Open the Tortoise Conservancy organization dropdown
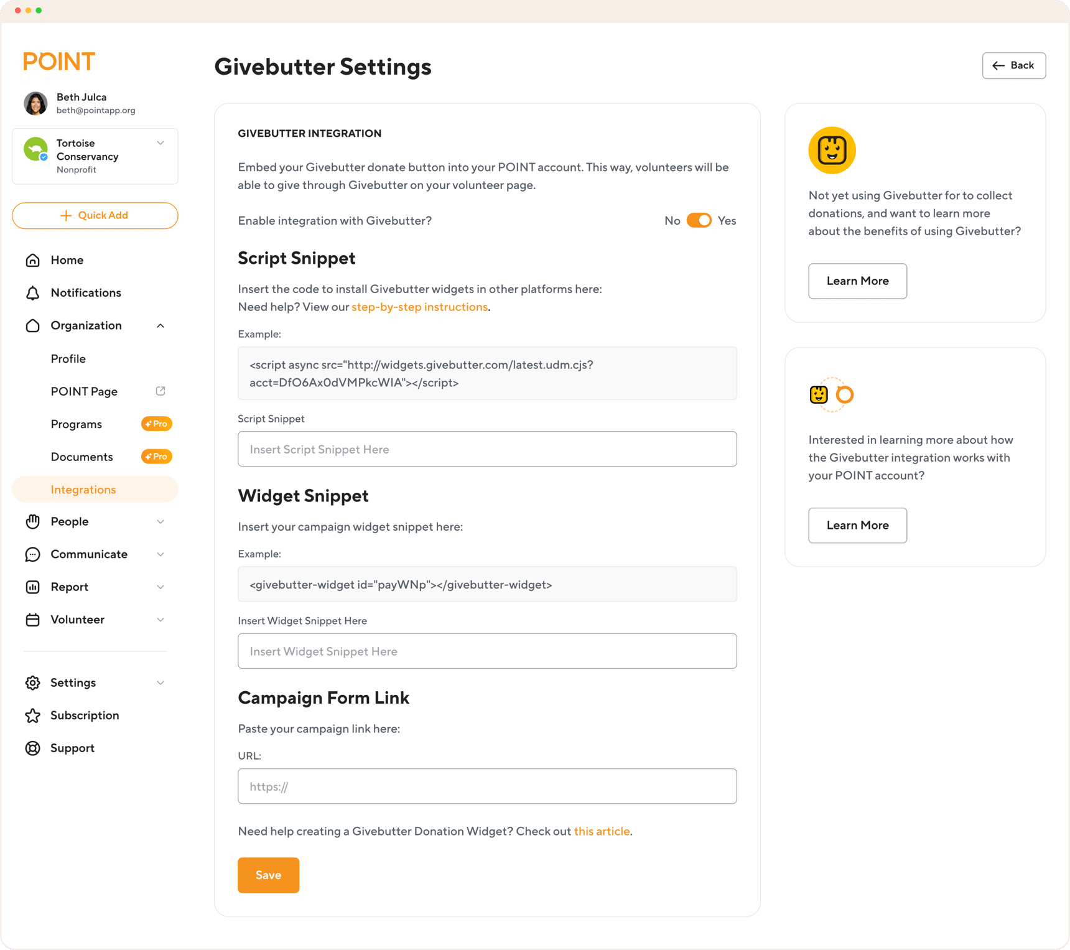Screen dimensions: 1070x950 pos(161,142)
